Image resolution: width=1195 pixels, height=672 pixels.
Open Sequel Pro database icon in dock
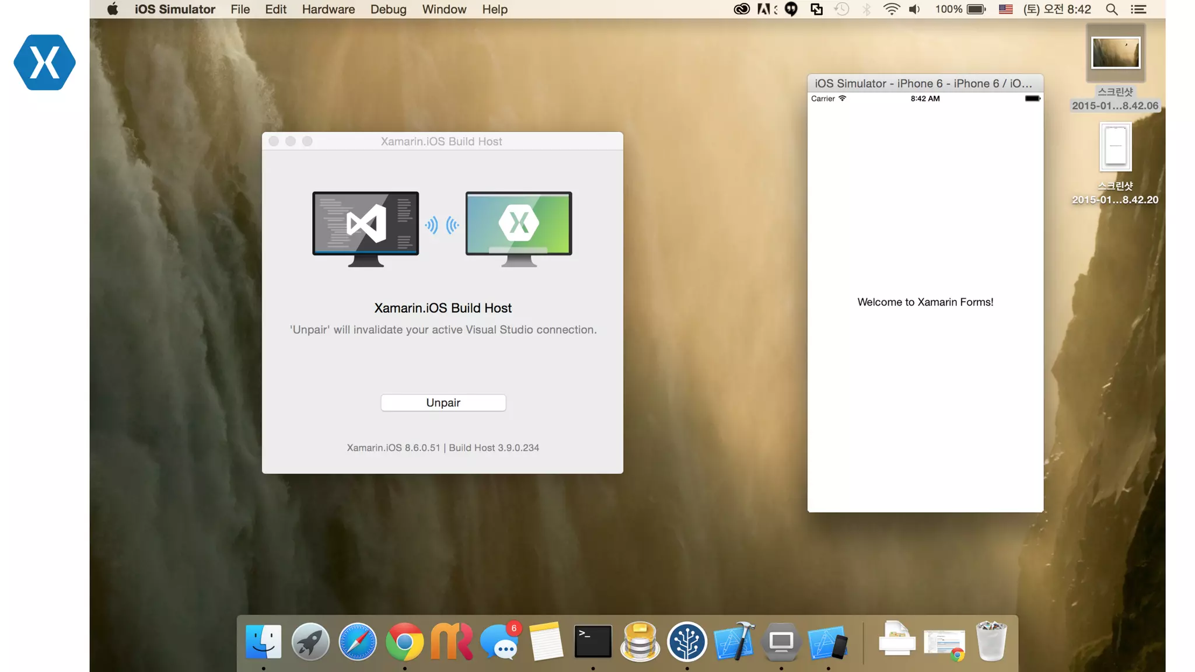(x=640, y=642)
